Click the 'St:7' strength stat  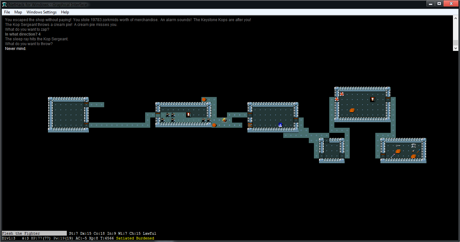pyautogui.click(x=74, y=233)
